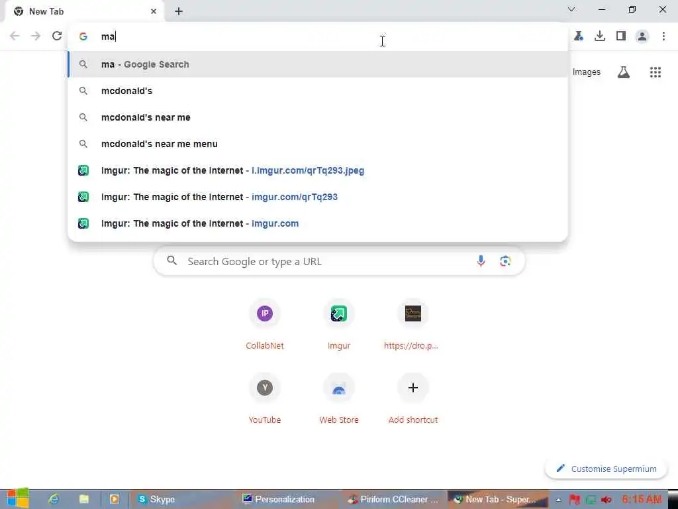Go back with the back arrow
This screenshot has height=509, width=678.
(15, 36)
